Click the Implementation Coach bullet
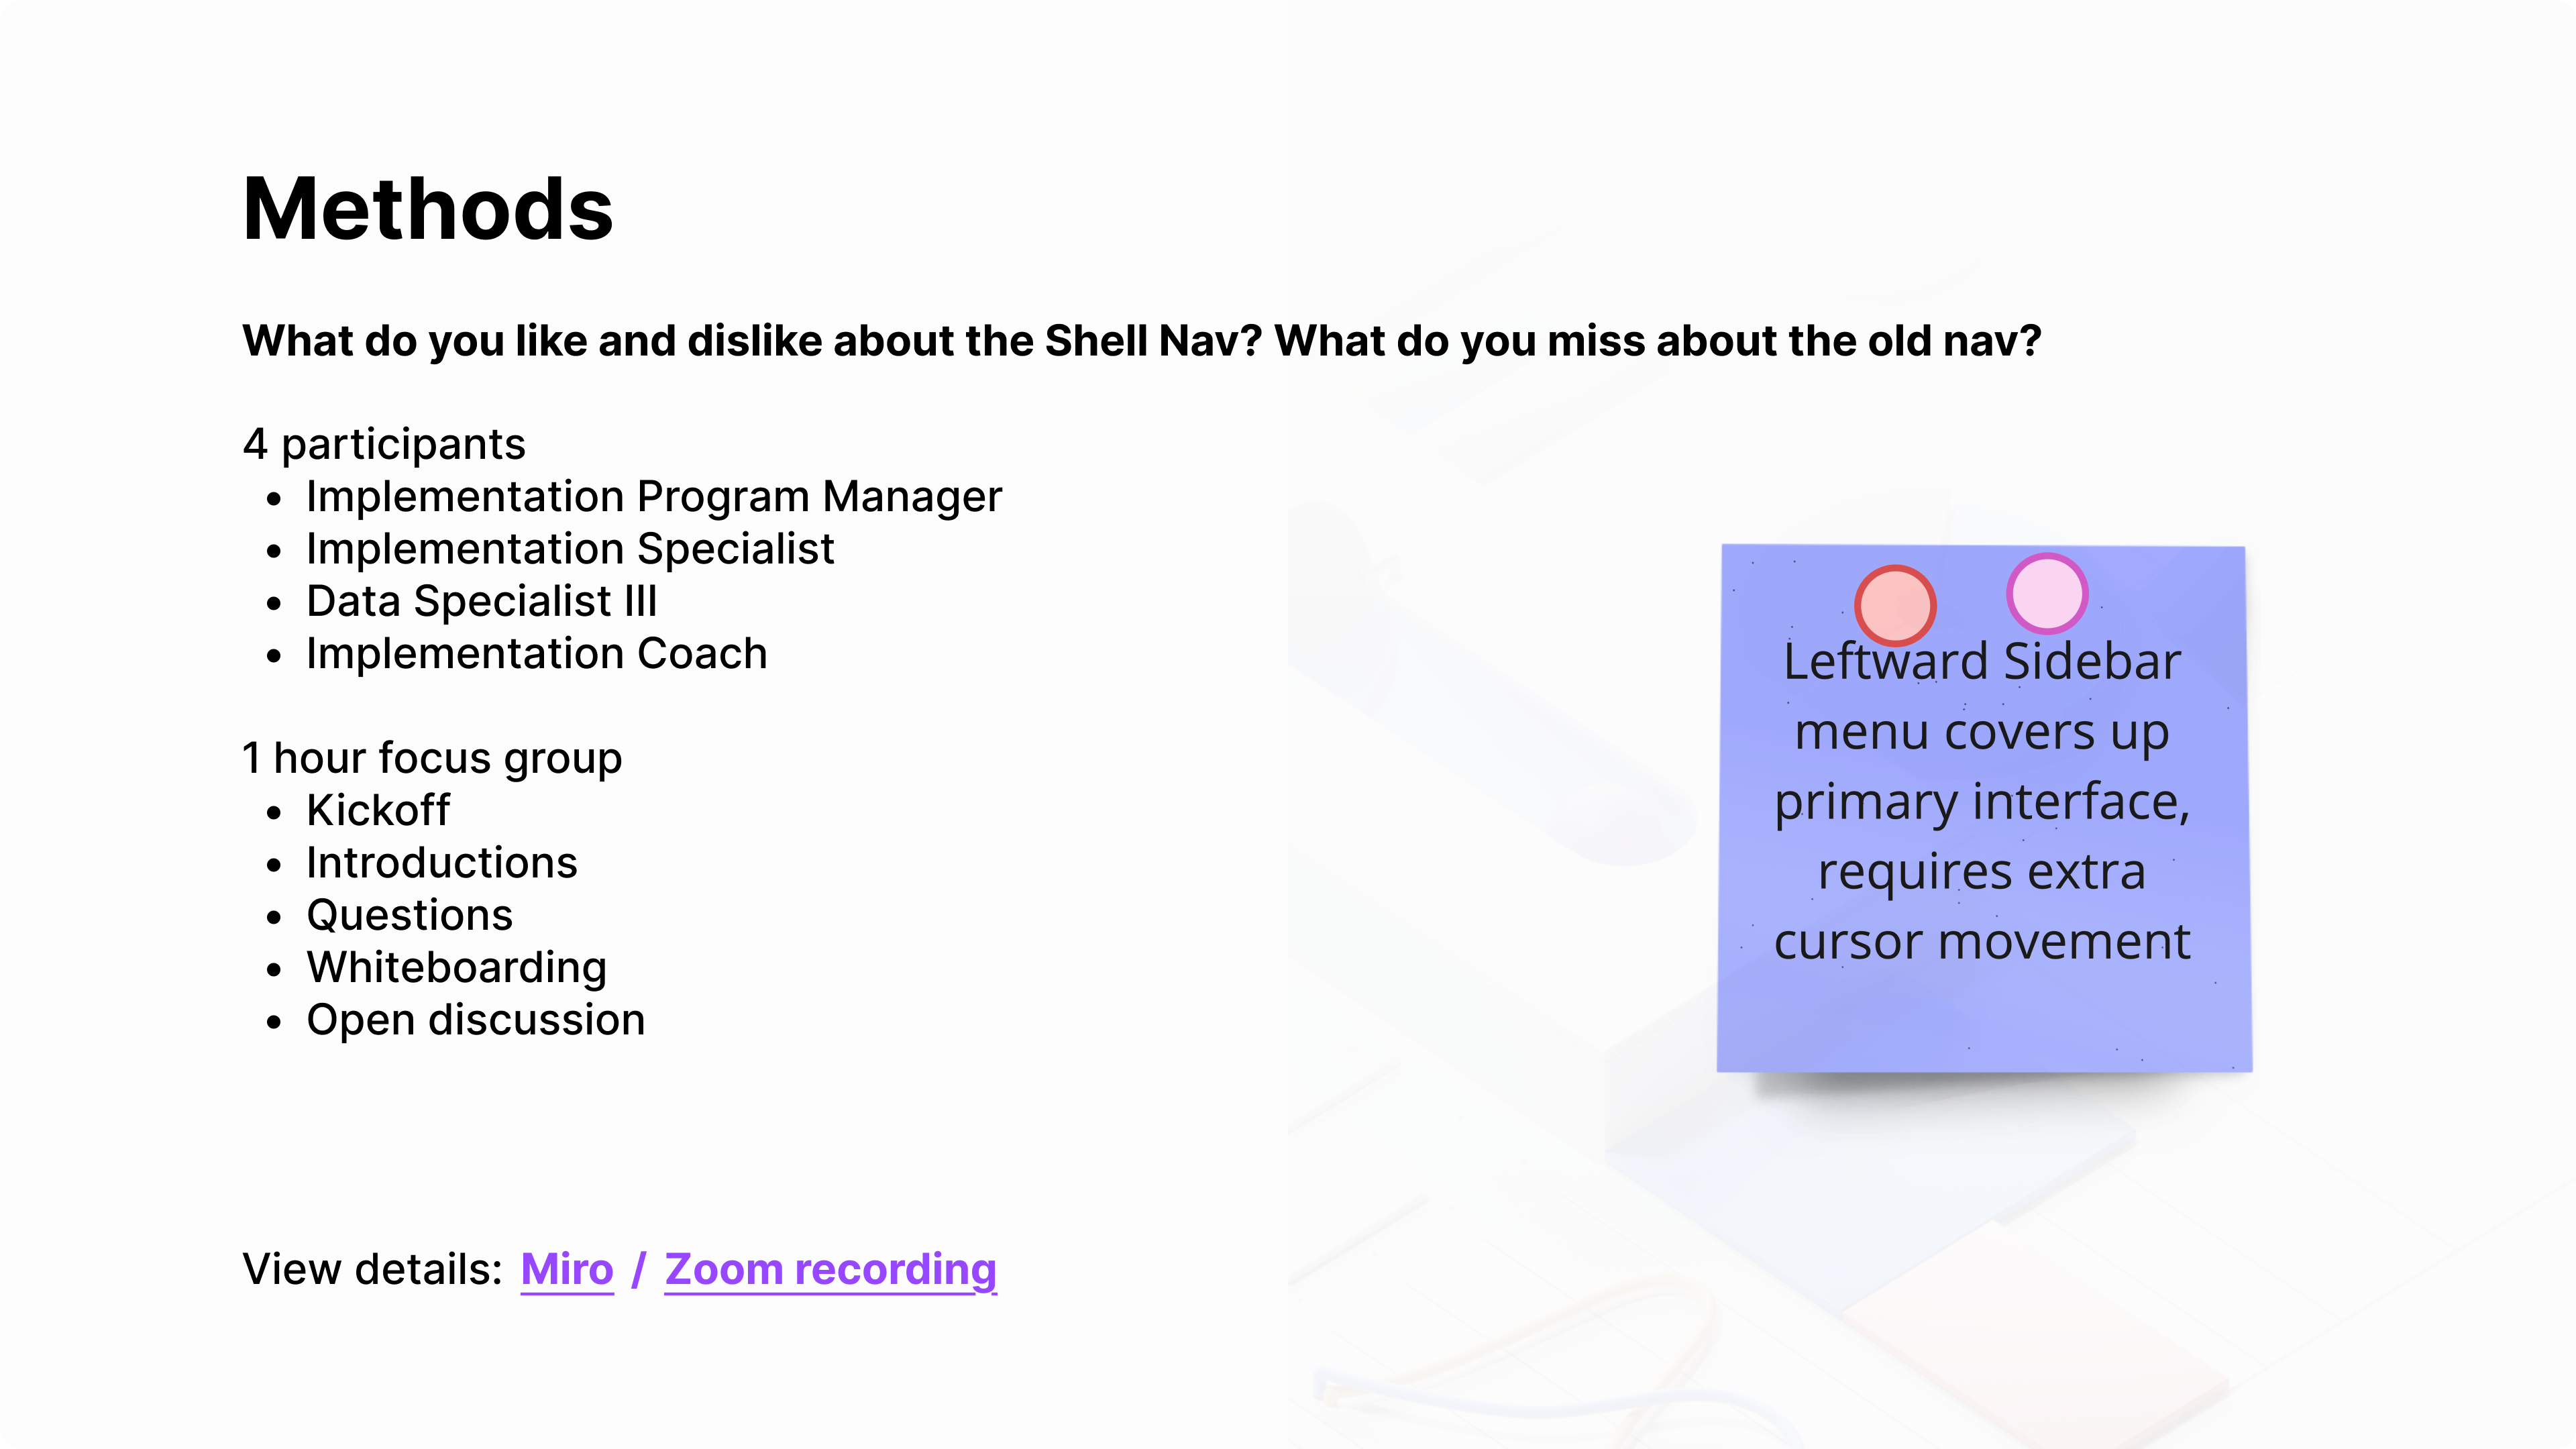 click(x=537, y=654)
